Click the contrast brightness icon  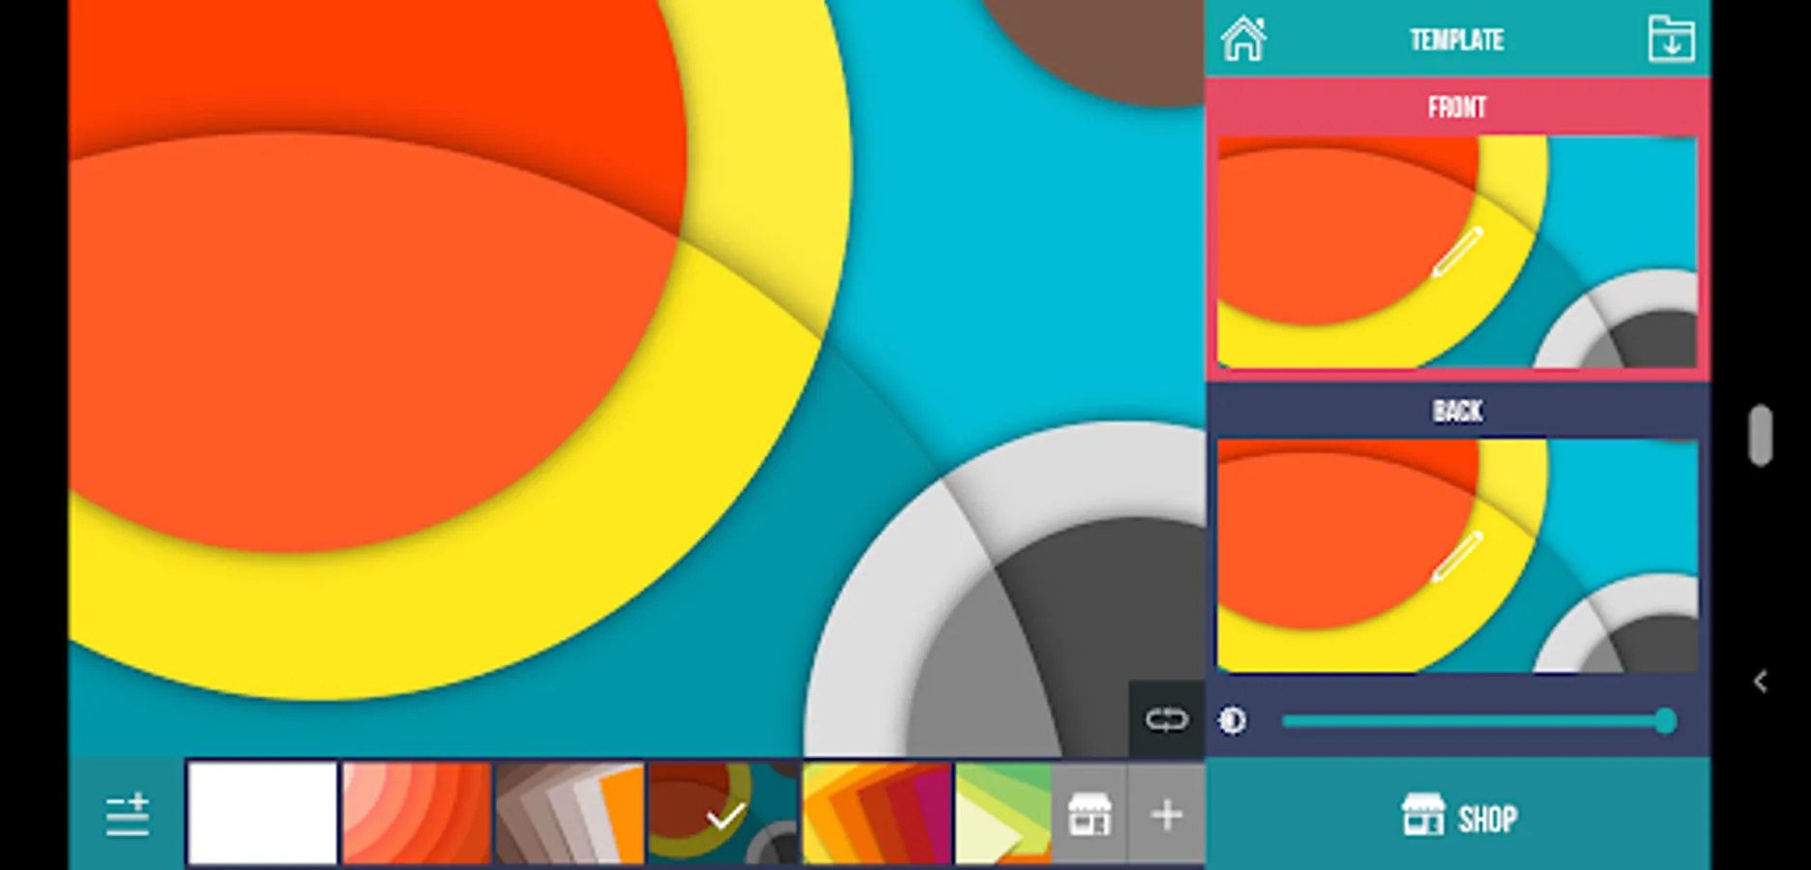point(1232,720)
